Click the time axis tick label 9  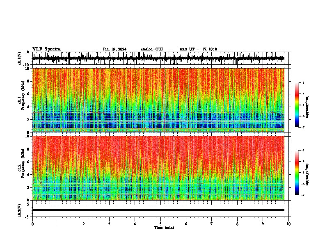(x=263, y=224)
